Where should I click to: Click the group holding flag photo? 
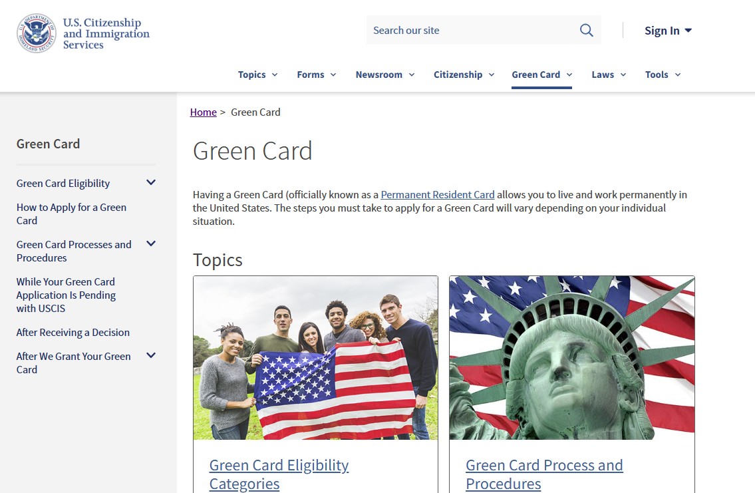click(315, 358)
